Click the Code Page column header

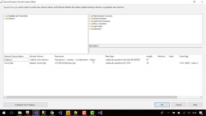[x=184, y=56]
